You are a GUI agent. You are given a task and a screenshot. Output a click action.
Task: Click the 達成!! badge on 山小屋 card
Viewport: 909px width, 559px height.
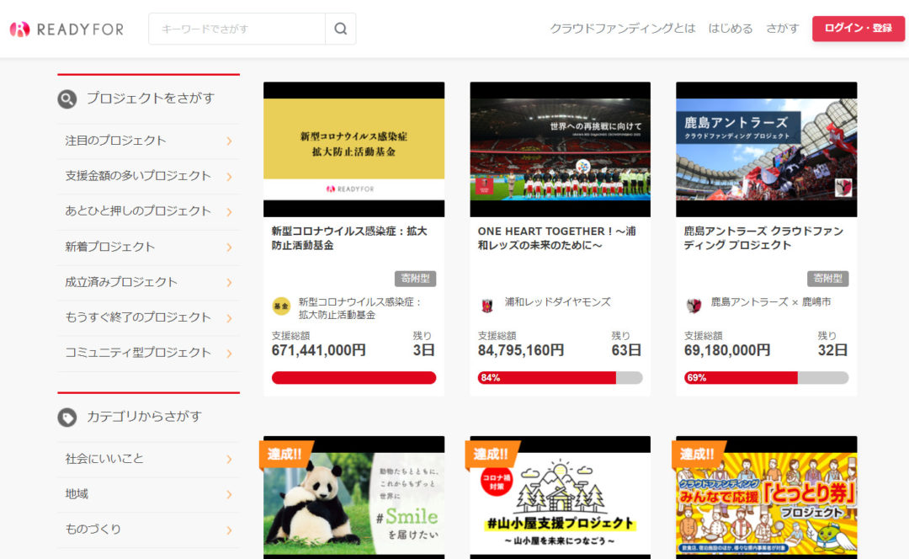click(x=492, y=454)
